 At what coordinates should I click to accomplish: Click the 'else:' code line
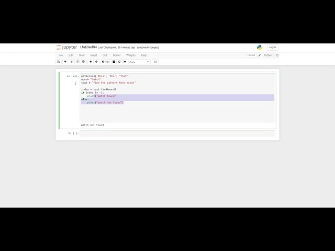(x=85, y=99)
